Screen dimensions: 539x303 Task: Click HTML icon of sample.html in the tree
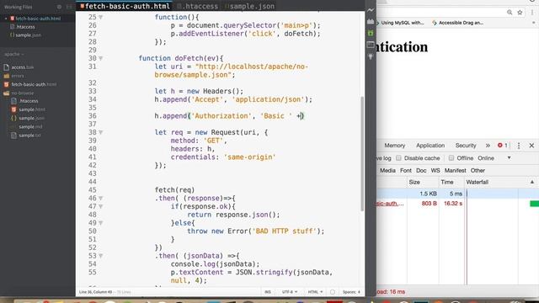tap(13, 109)
